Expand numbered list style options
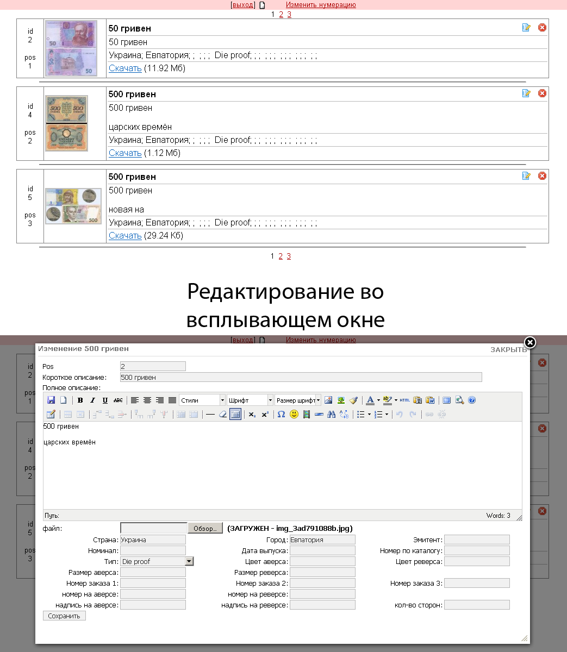 click(x=387, y=415)
